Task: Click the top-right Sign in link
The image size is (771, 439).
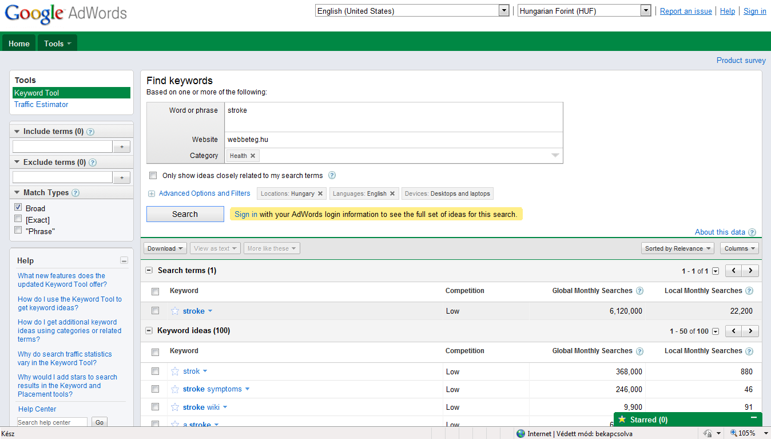Action: [x=754, y=11]
